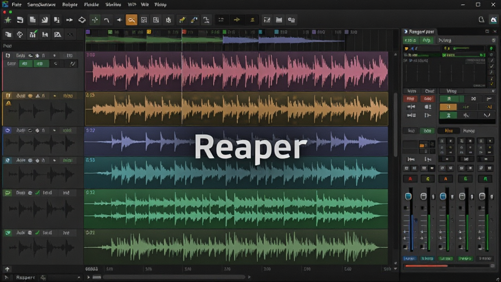Click the triangle ruler icon in second row
Viewport: 501px width, 282px height.
(x=57, y=35)
